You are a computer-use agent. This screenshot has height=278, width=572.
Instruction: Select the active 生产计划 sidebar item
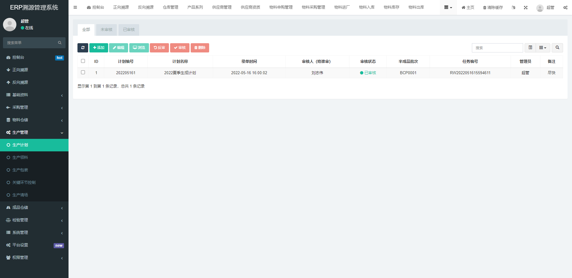34,145
